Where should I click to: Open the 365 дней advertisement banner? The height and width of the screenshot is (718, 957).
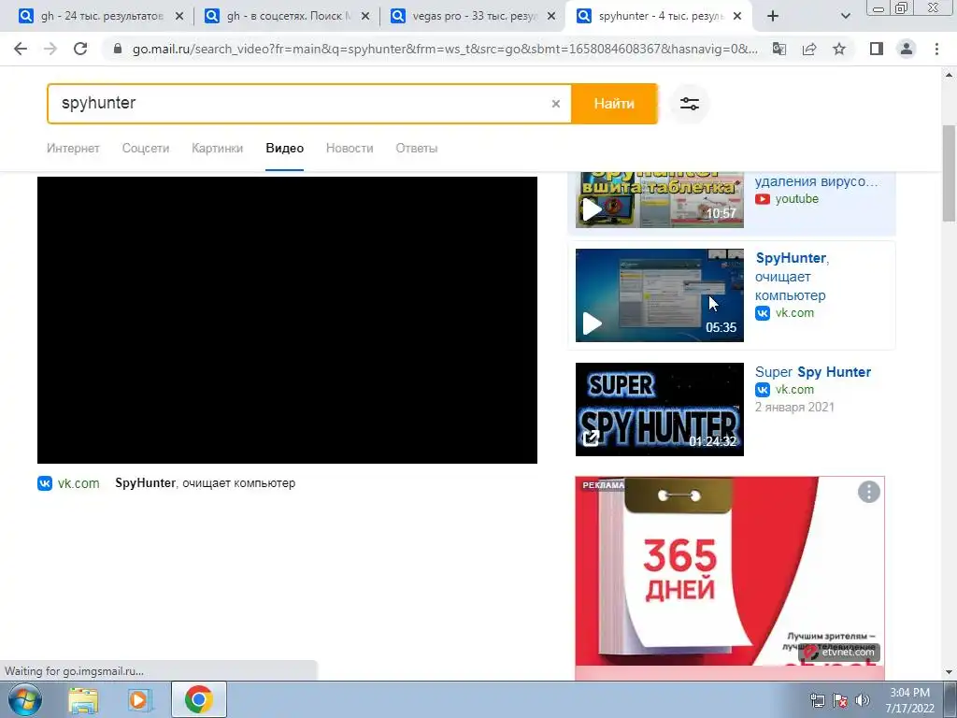point(729,577)
